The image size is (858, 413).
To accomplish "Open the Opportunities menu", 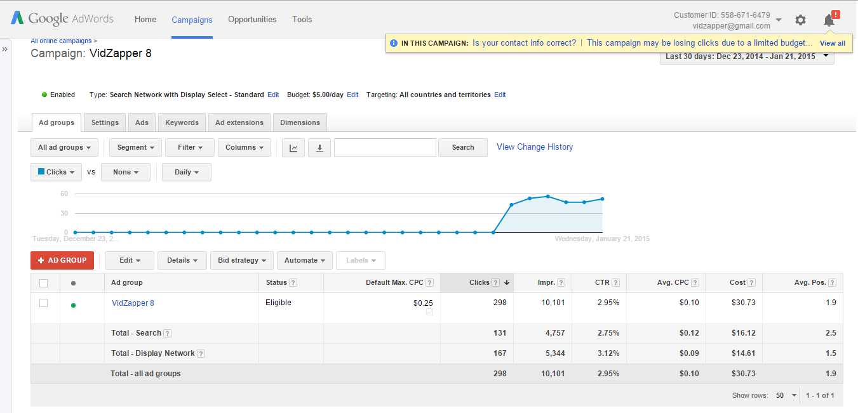I will (x=252, y=20).
